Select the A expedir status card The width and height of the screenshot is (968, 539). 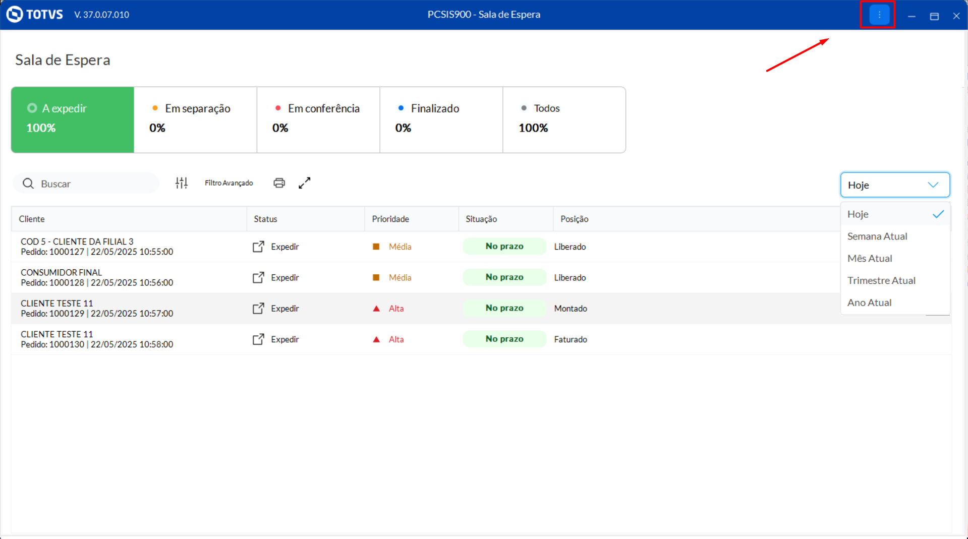pos(73,119)
